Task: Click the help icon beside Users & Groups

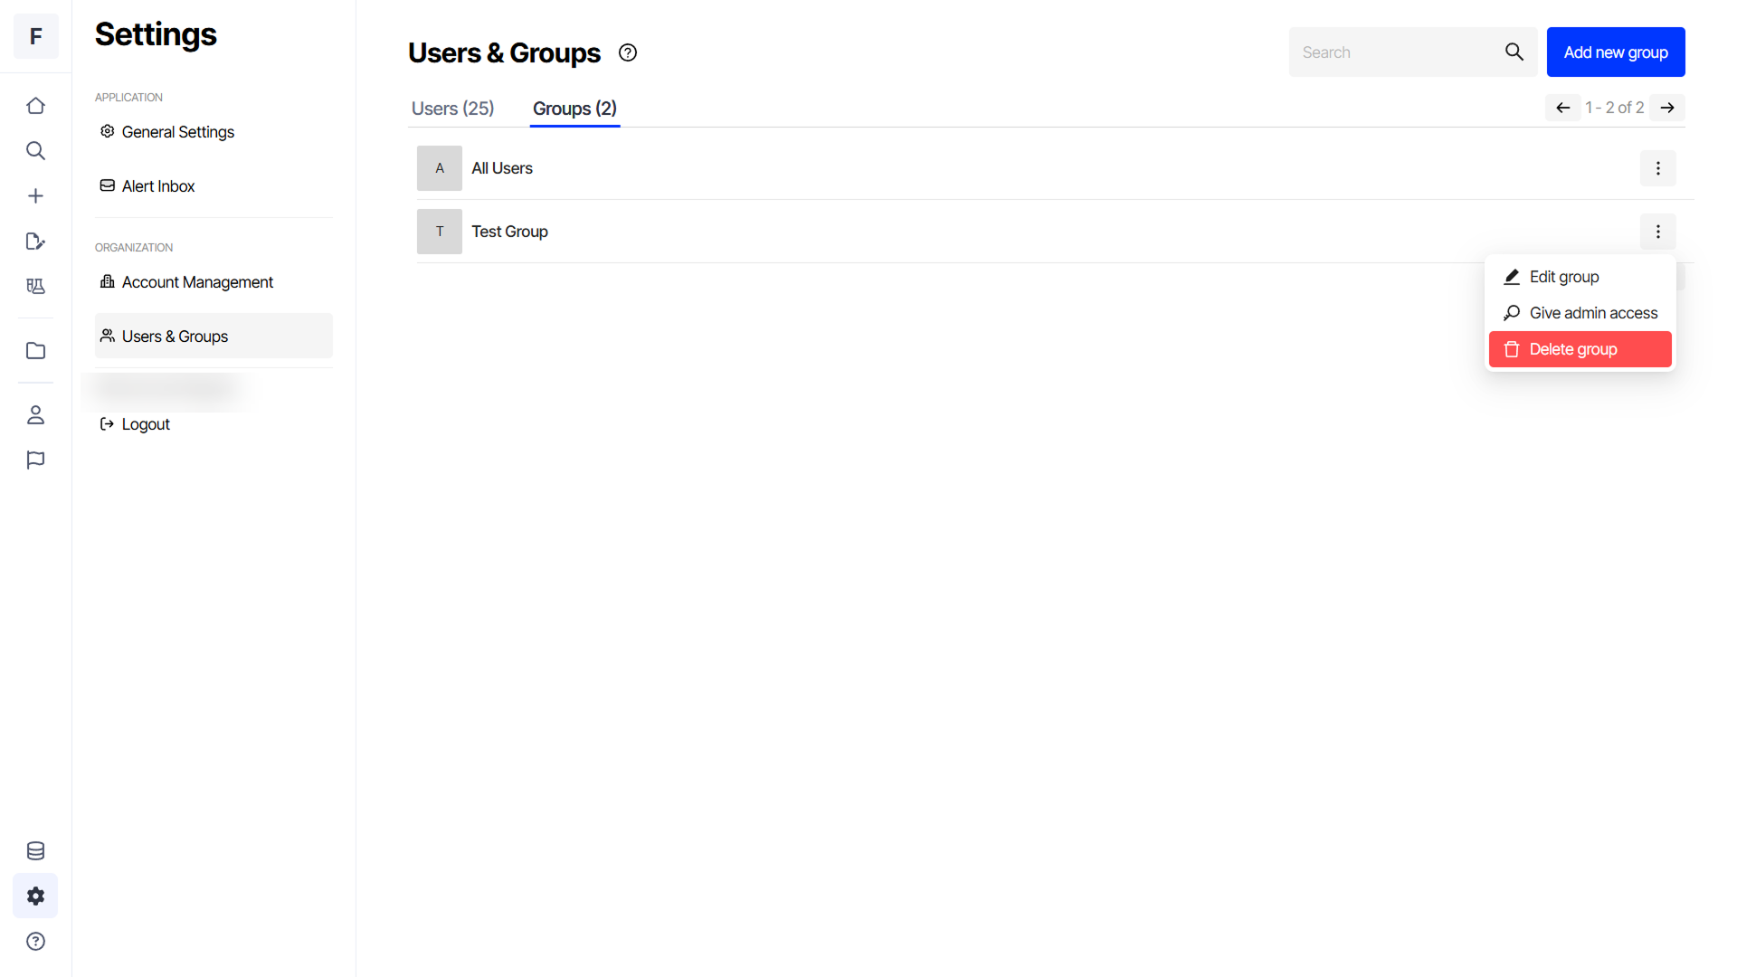Action: [628, 52]
